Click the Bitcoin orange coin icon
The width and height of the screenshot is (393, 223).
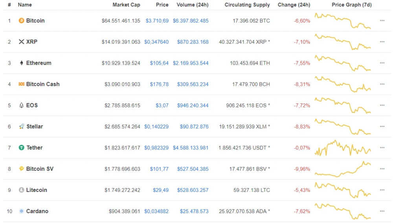tap(21, 20)
